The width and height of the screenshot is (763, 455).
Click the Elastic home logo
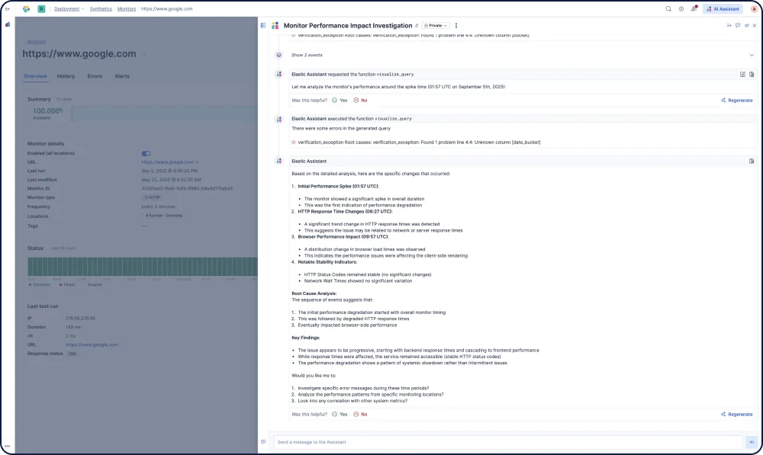point(26,9)
